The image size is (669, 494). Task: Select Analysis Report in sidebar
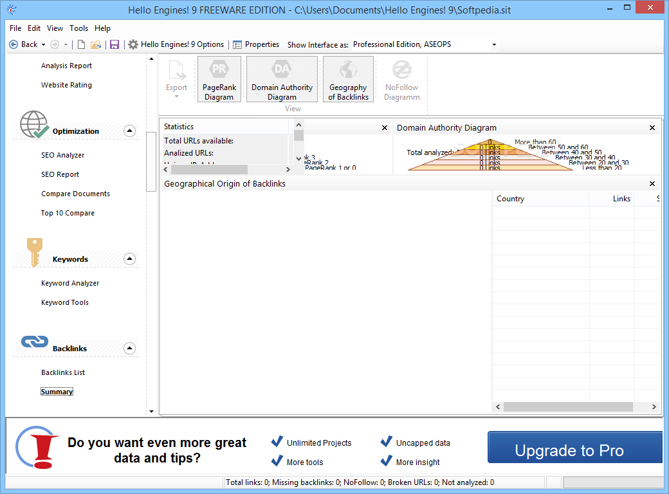coord(66,66)
